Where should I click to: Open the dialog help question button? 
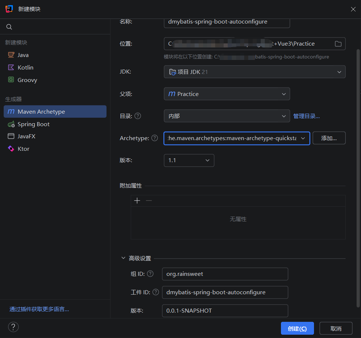pos(13,327)
